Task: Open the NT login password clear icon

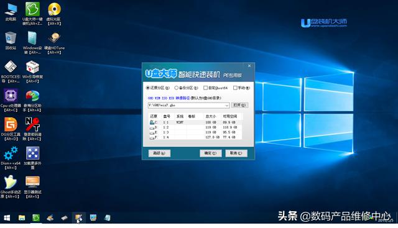Action: click(32, 129)
